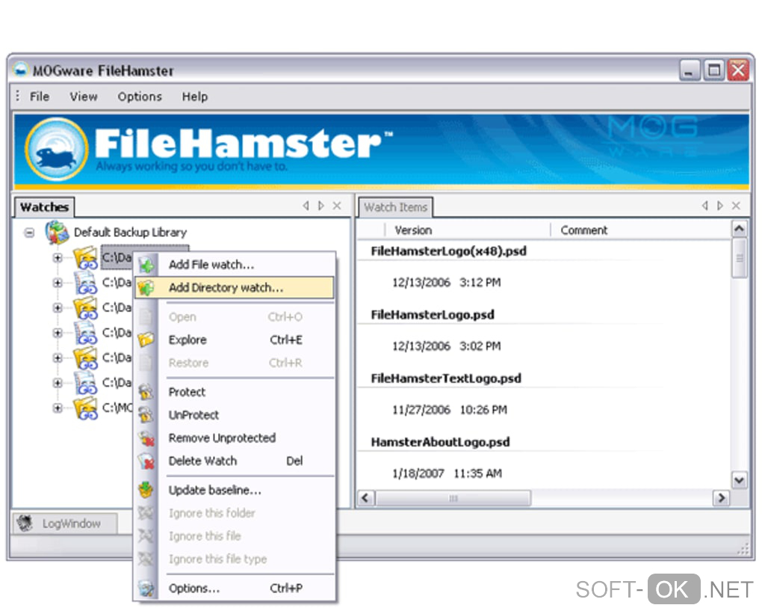Click the Add File watch icon
The image size is (762, 608).
(146, 265)
